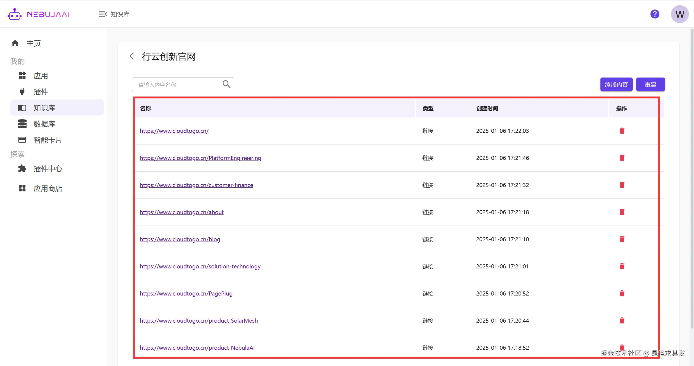Open the W user avatar menu
This screenshot has width=694, height=366.
point(679,14)
